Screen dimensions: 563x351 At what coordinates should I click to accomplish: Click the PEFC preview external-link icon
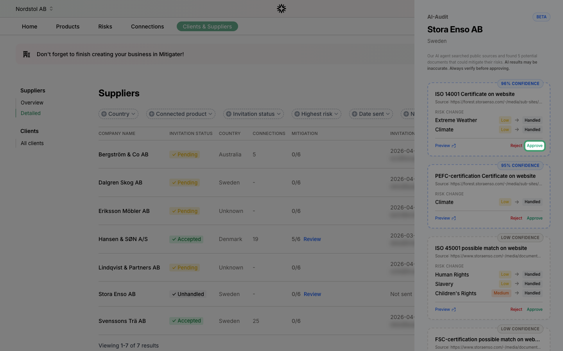point(454,218)
